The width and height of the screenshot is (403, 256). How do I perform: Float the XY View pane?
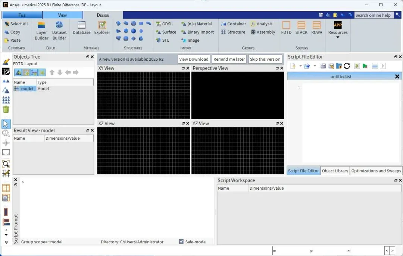pos(183,68)
